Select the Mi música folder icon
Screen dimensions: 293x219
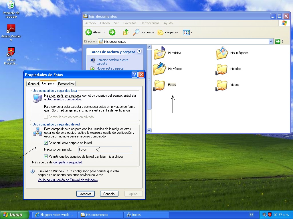(159, 53)
